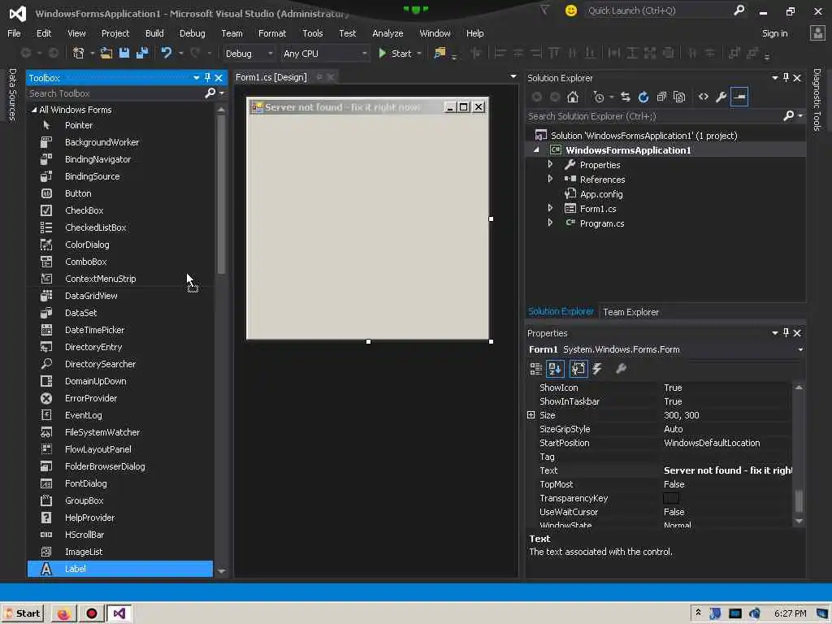Screen dimensions: 832x624
Task: Switch Properties grid to Alphabetical view
Action: click(555, 369)
